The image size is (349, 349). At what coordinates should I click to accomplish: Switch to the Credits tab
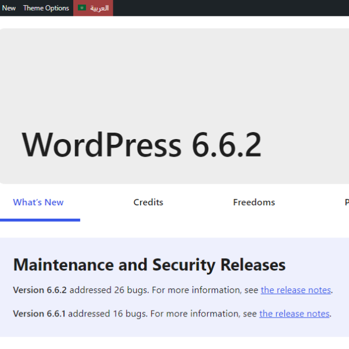[x=148, y=202]
